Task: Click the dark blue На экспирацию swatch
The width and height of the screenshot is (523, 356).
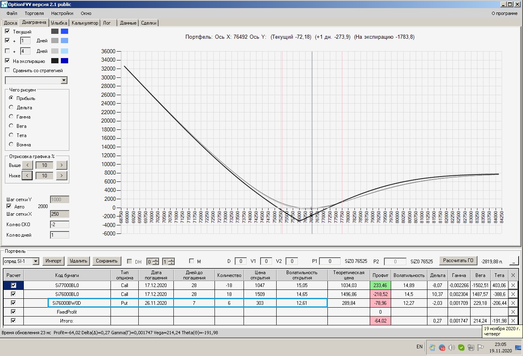Action: (65, 61)
